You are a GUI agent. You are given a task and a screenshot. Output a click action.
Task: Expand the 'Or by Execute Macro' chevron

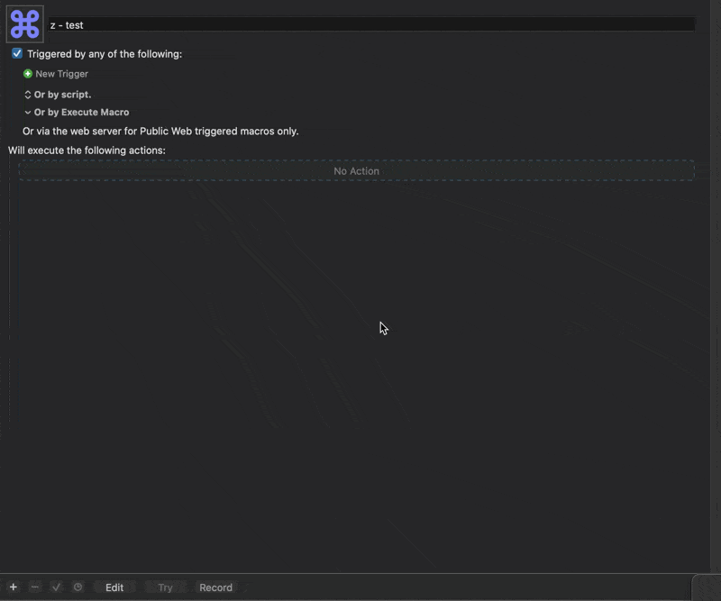(x=28, y=113)
